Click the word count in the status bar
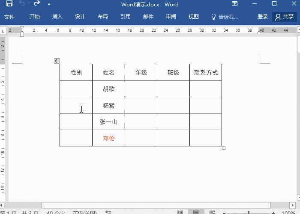Viewport: 300px width, 214px height. coord(55,212)
